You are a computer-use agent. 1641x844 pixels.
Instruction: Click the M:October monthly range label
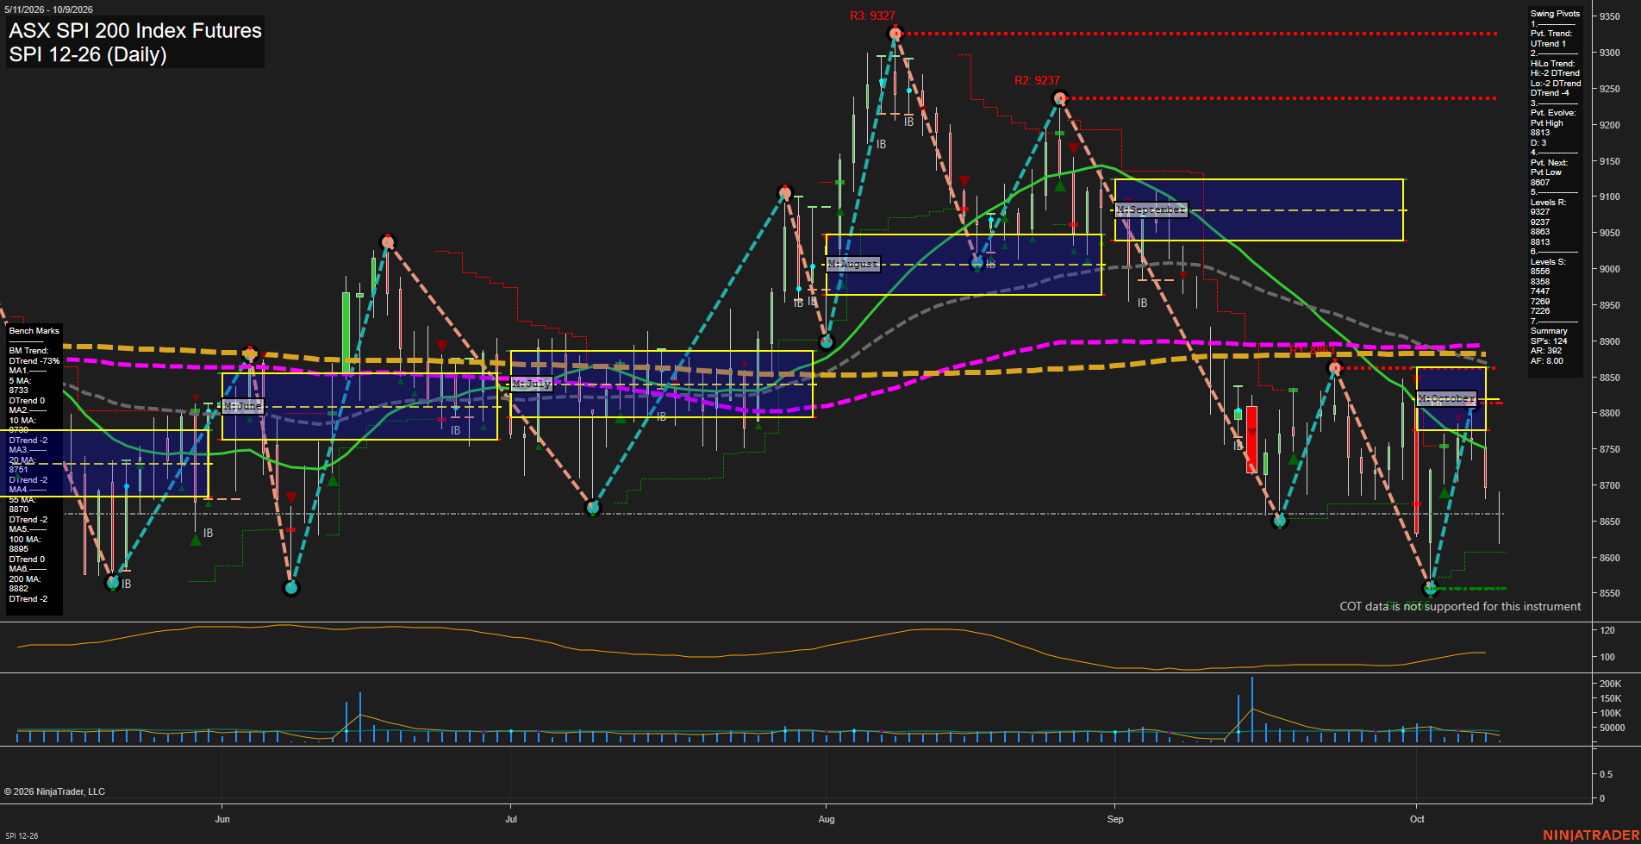pos(1447,398)
